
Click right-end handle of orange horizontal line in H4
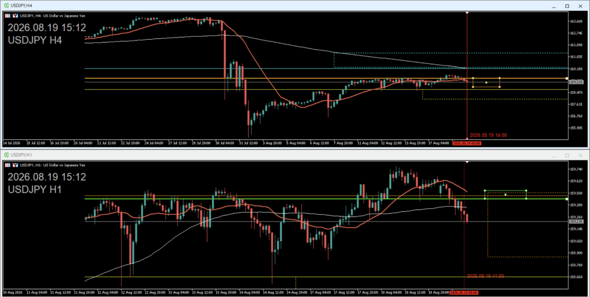coord(567,79)
